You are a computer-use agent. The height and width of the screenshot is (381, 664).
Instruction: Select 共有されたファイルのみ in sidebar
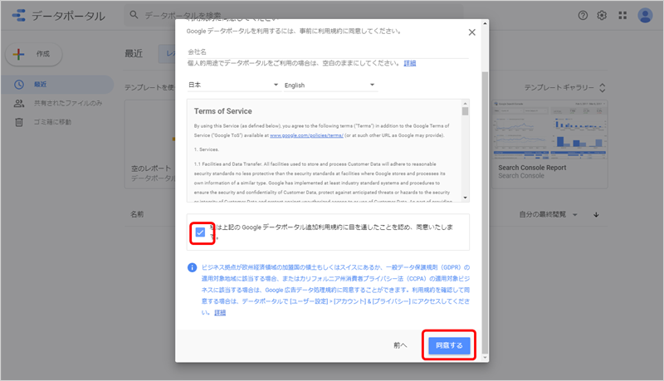68,103
